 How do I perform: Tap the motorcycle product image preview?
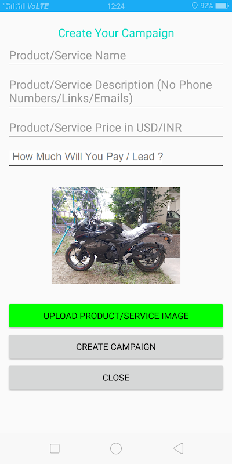click(115, 235)
